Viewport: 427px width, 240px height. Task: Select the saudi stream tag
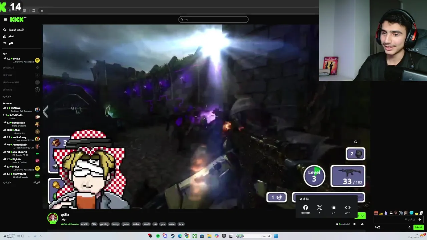click(x=146, y=224)
